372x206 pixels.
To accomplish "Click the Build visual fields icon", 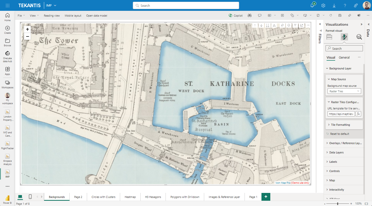I will (329, 37).
